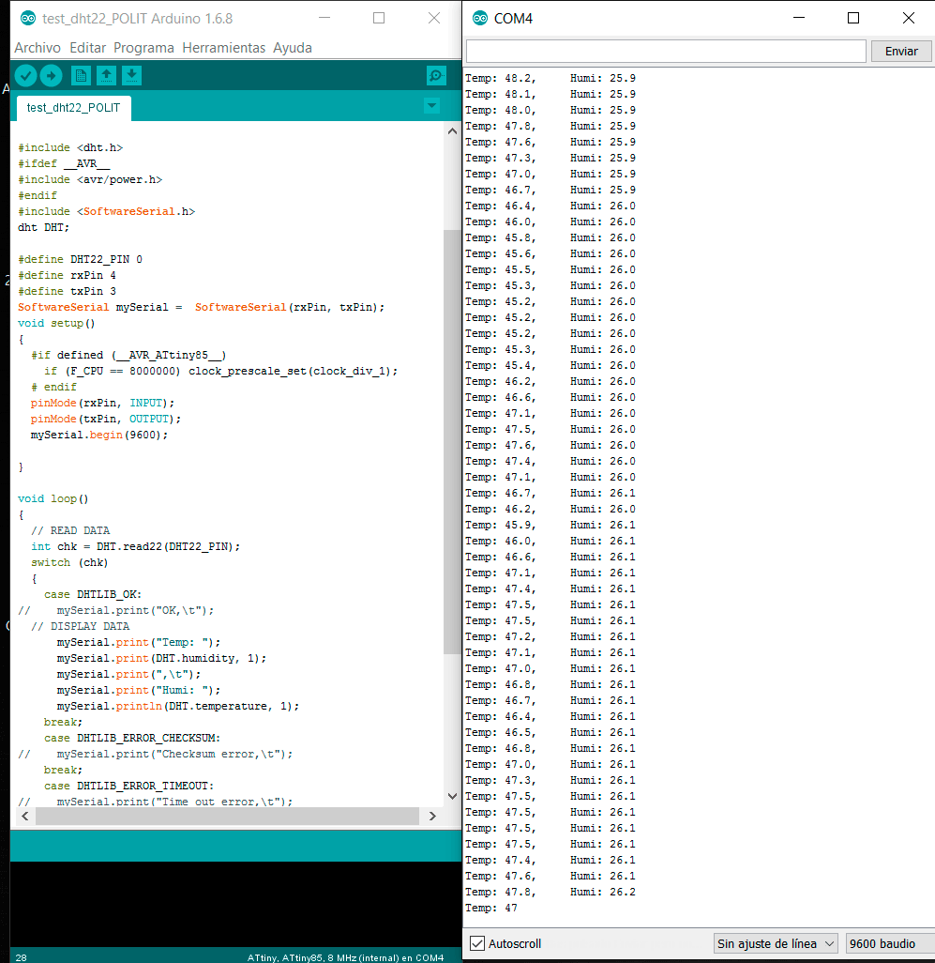The width and height of the screenshot is (935, 963).
Task: Click editor scroll up arrow
Action: [452, 130]
